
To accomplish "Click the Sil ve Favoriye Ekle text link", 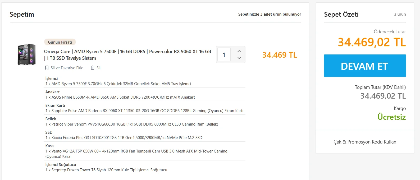I will [67, 68].
